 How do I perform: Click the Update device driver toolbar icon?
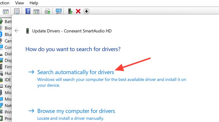[x=47, y=11]
